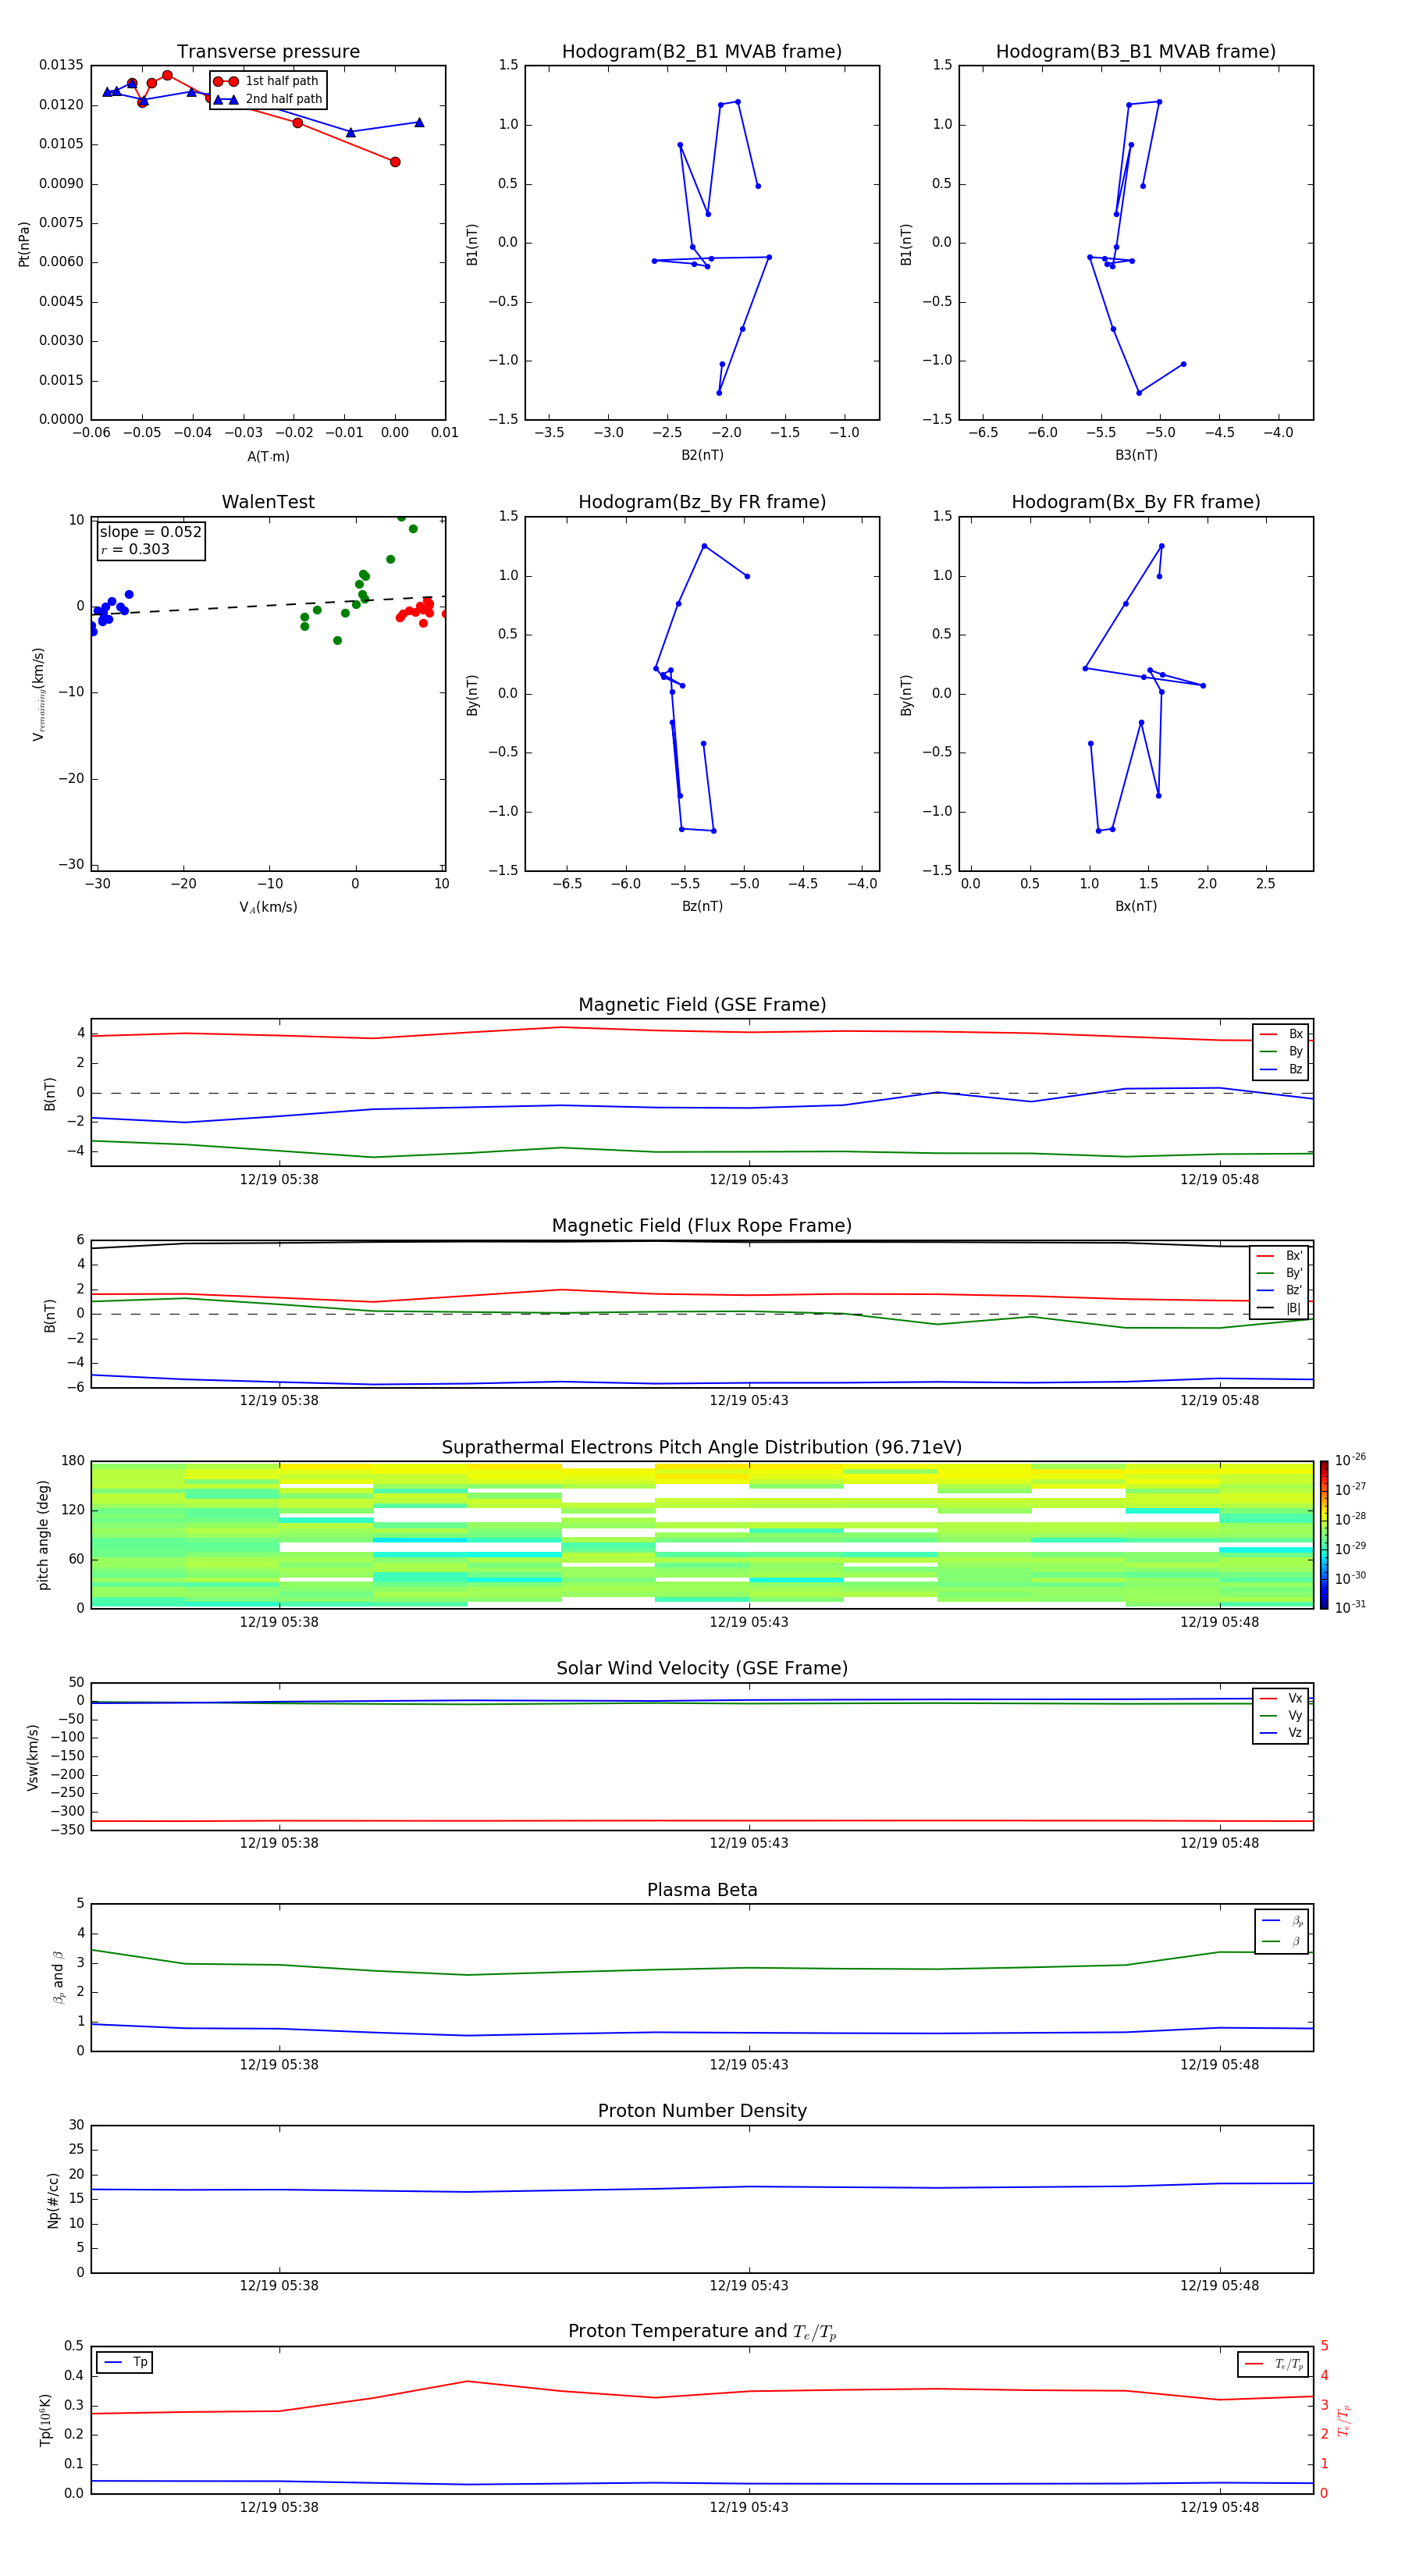Click the 'B2(nT)' x-axis label
Image resolution: width=1405 pixels, height=2576 pixels.
702,455
